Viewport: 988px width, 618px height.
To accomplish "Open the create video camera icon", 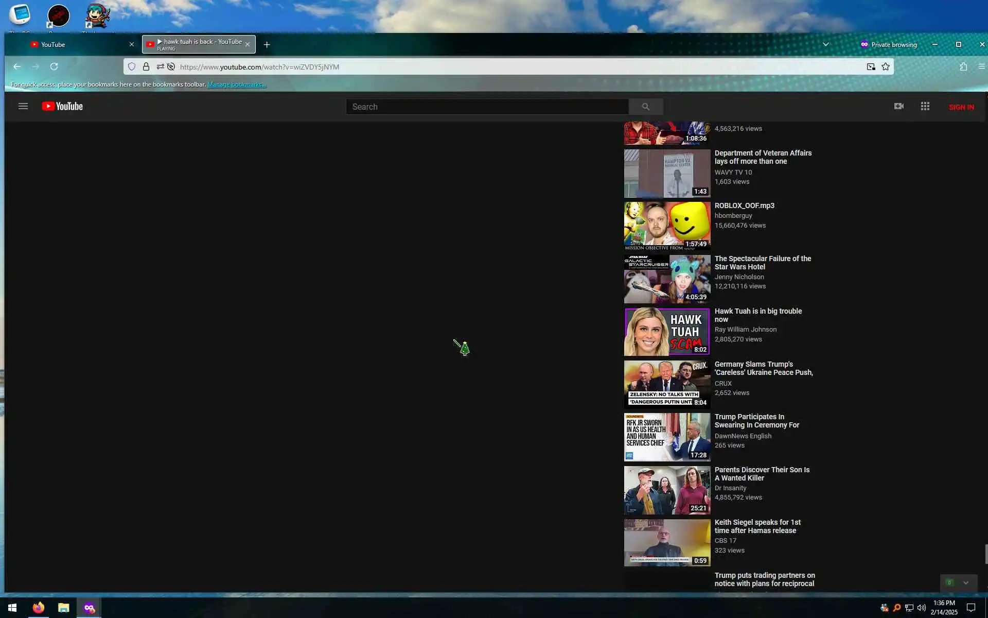I will click(898, 107).
